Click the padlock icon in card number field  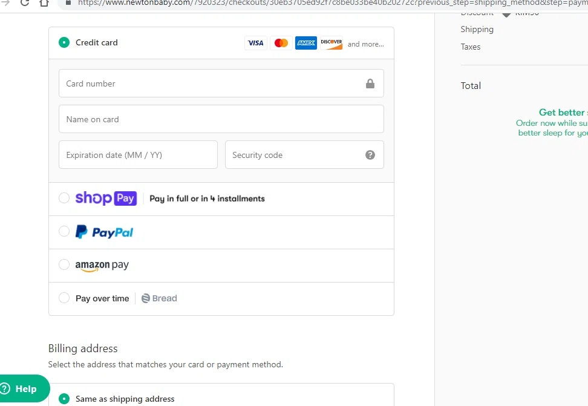point(370,83)
